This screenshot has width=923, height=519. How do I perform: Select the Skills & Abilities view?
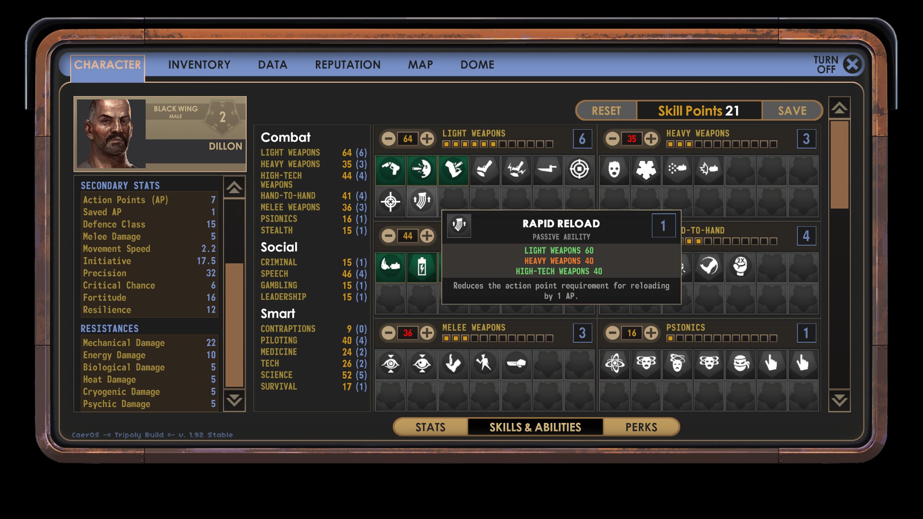[535, 427]
